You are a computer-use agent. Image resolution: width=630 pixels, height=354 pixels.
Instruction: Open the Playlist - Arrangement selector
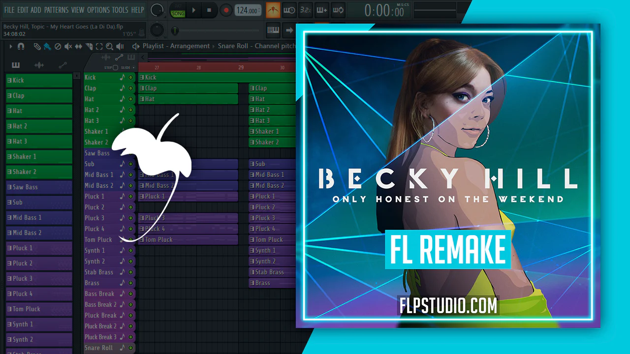point(176,46)
